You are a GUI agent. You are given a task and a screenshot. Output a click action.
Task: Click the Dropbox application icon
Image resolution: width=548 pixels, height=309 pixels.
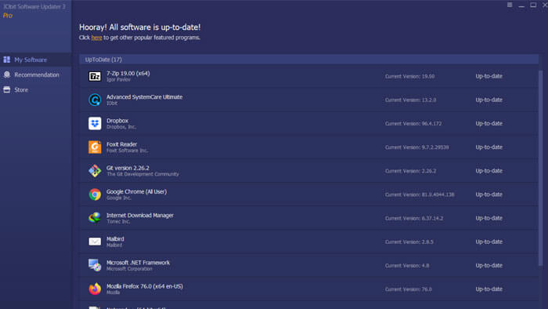[95, 123]
